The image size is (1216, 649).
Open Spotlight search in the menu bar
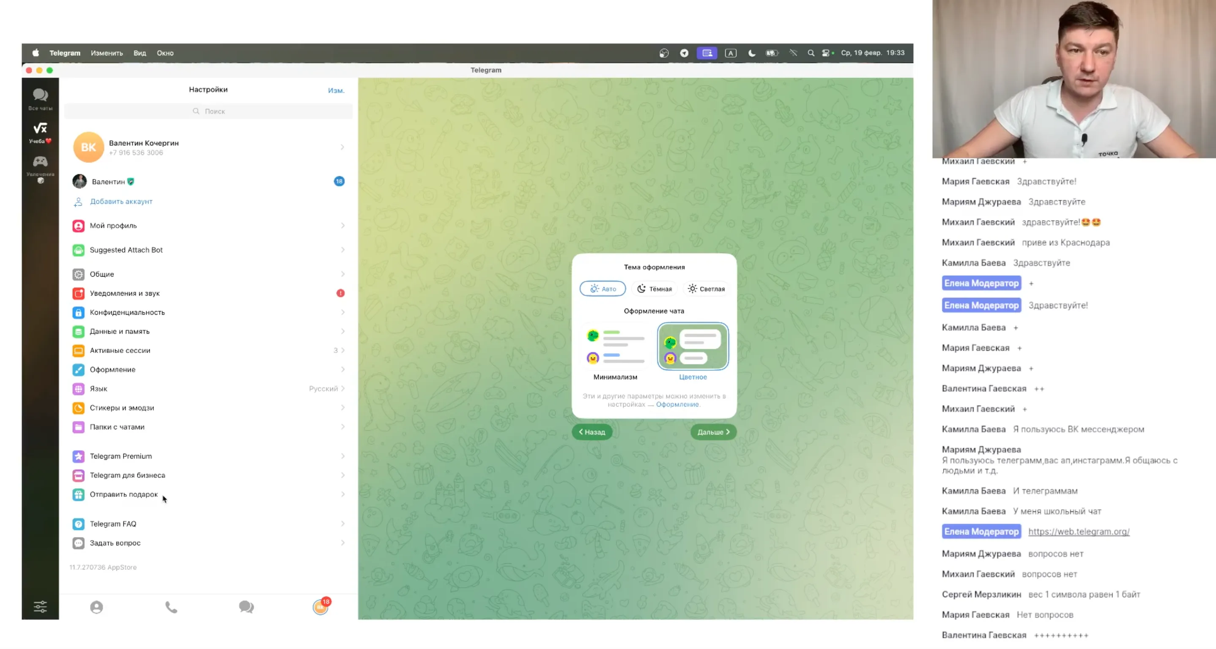click(x=811, y=53)
